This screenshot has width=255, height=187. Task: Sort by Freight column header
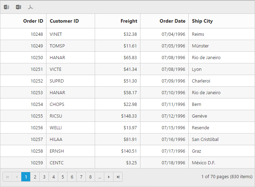click(x=129, y=21)
